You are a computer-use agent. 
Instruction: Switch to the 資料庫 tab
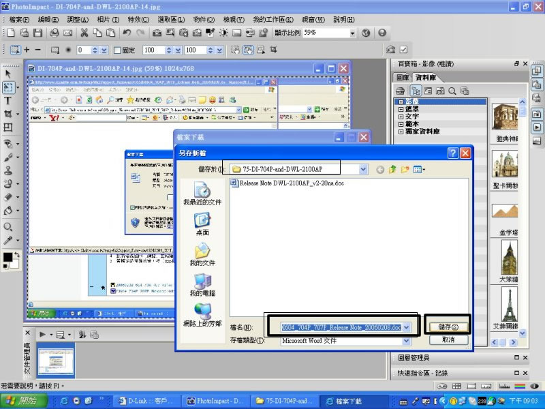coord(425,77)
